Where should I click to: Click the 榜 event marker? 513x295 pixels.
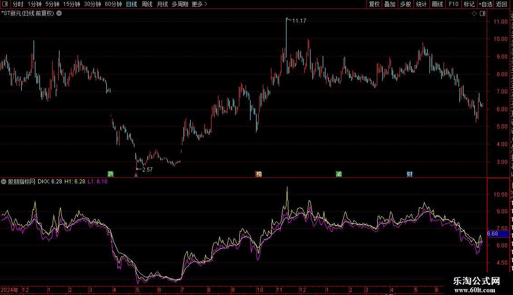pyautogui.click(x=258, y=174)
